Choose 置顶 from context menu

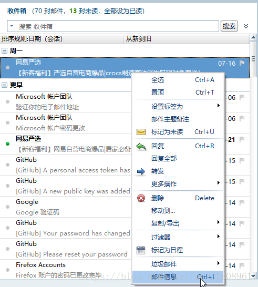point(178,93)
